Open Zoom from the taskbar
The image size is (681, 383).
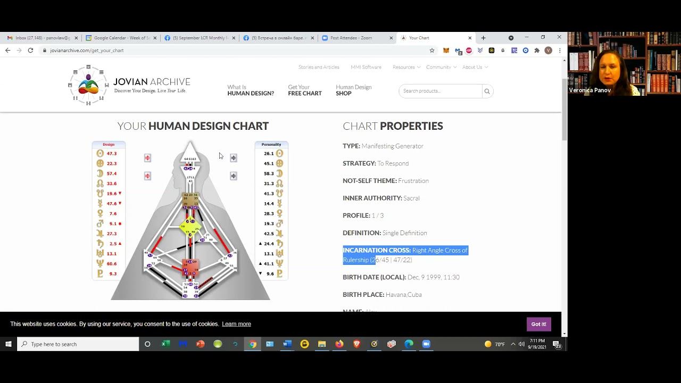tap(426, 344)
